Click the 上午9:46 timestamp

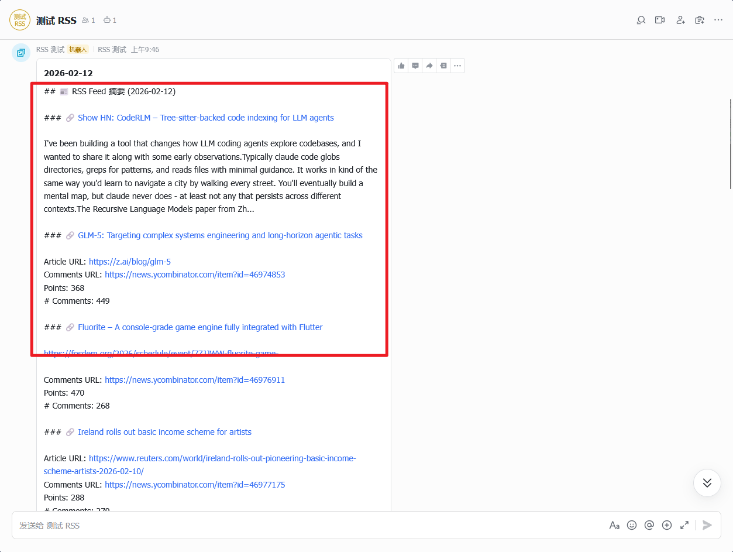(144, 50)
